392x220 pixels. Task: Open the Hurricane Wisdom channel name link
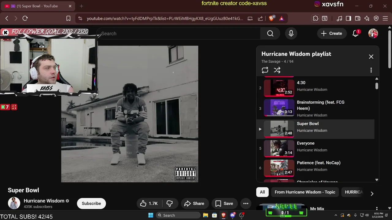[44, 201]
